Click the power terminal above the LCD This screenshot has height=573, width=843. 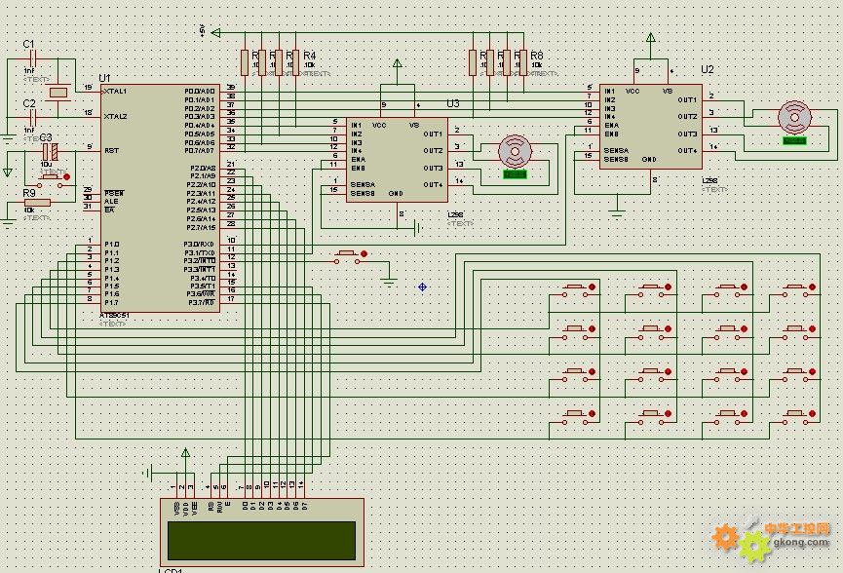click(x=185, y=452)
